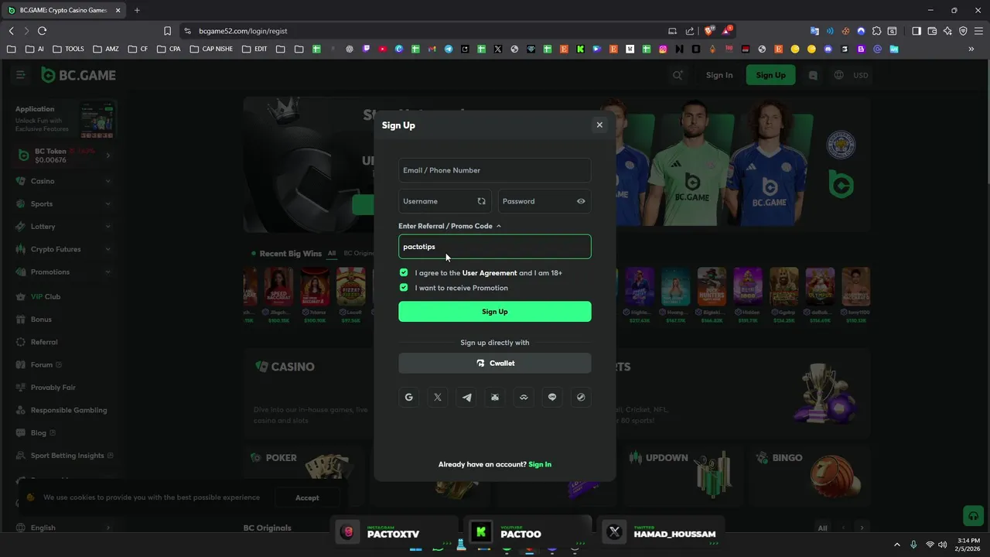990x557 pixels.
Task: Collapse the Enter Referral / Promo Code section
Action: pyautogui.click(x=450, y=226)
